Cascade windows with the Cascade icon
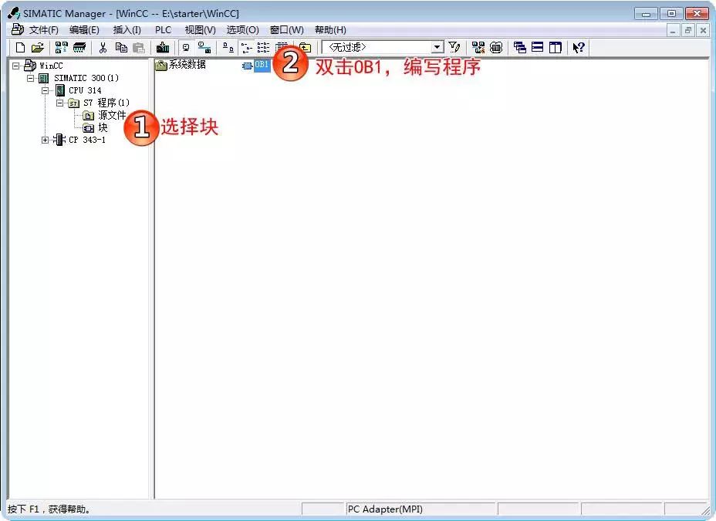The image size is (716, 521). coord(520,48)
